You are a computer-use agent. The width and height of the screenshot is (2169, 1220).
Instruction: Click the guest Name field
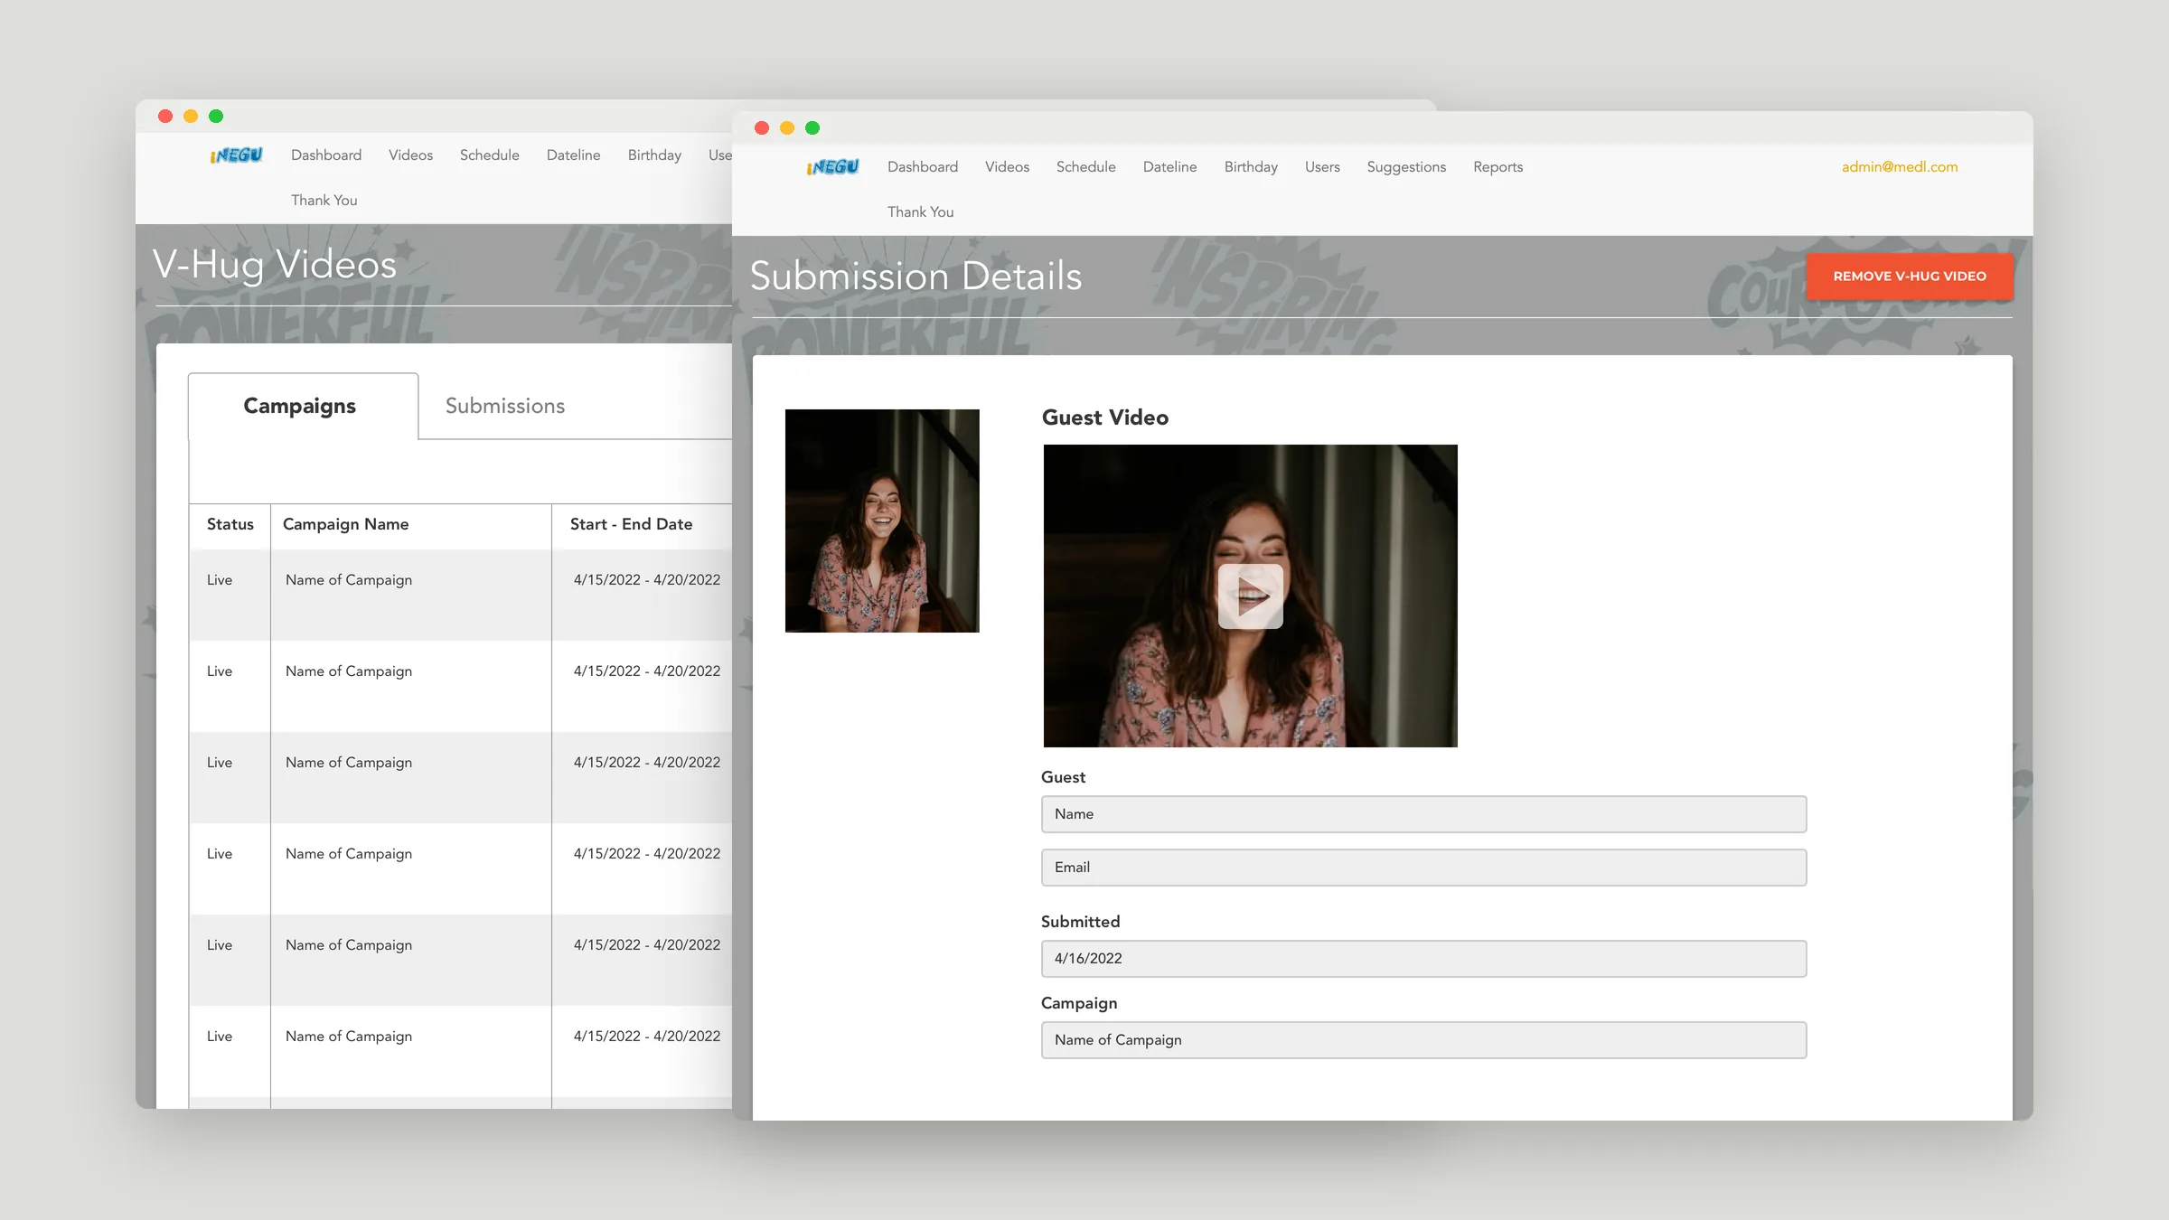click(1423, 814)
